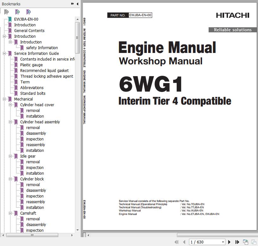Select the Thread locking adhesive agent bookmark

pyautogui.click(x=47, y=76)
